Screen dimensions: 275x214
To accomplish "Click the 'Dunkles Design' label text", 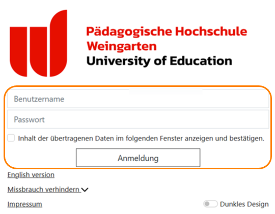I will pos(244,204).
